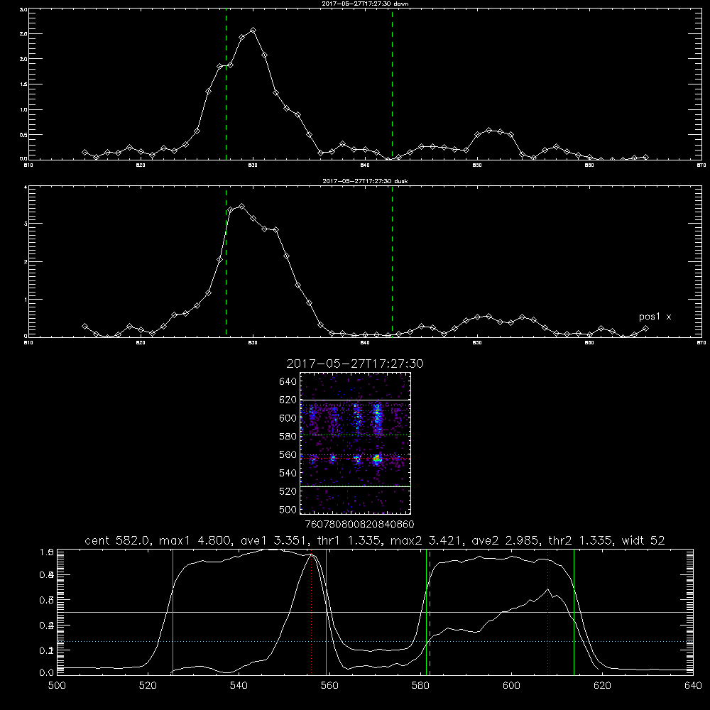Click the '2017-05-27T17:27:30 dawn' plot title

click(x=365, y=4)
